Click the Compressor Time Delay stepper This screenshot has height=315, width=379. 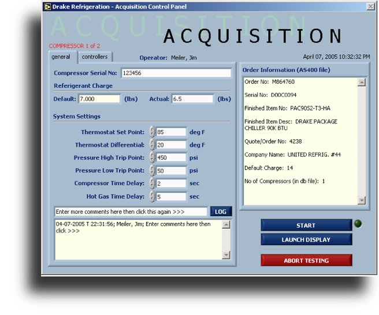[153, 183]
